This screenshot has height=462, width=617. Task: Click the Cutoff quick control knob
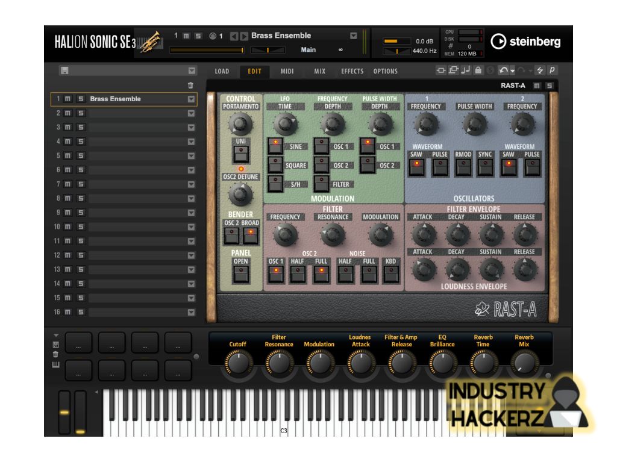(239, 363)
